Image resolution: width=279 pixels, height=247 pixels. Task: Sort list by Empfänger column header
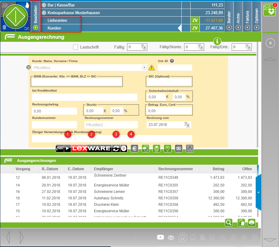[x=103, y=169]
